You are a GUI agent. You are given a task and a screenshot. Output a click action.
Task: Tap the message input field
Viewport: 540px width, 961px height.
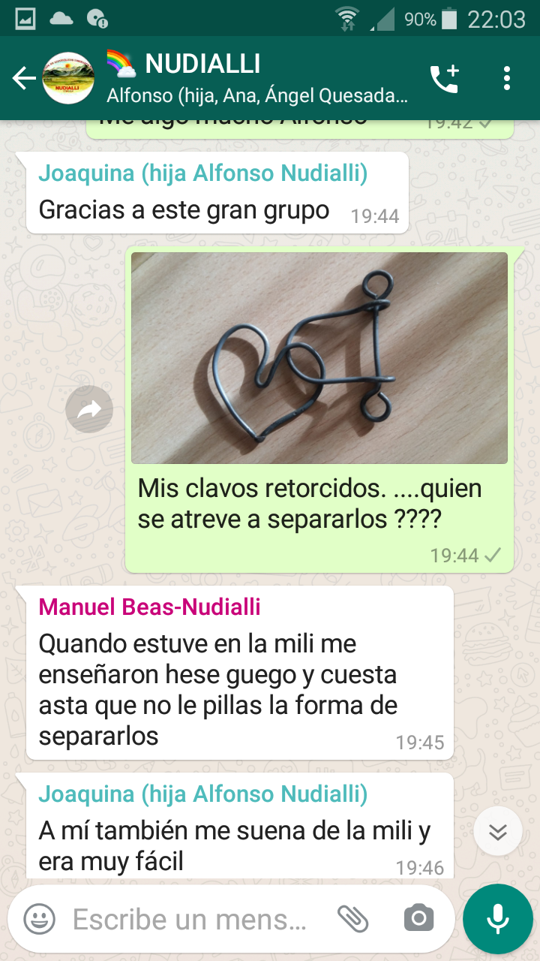point(191,919)
